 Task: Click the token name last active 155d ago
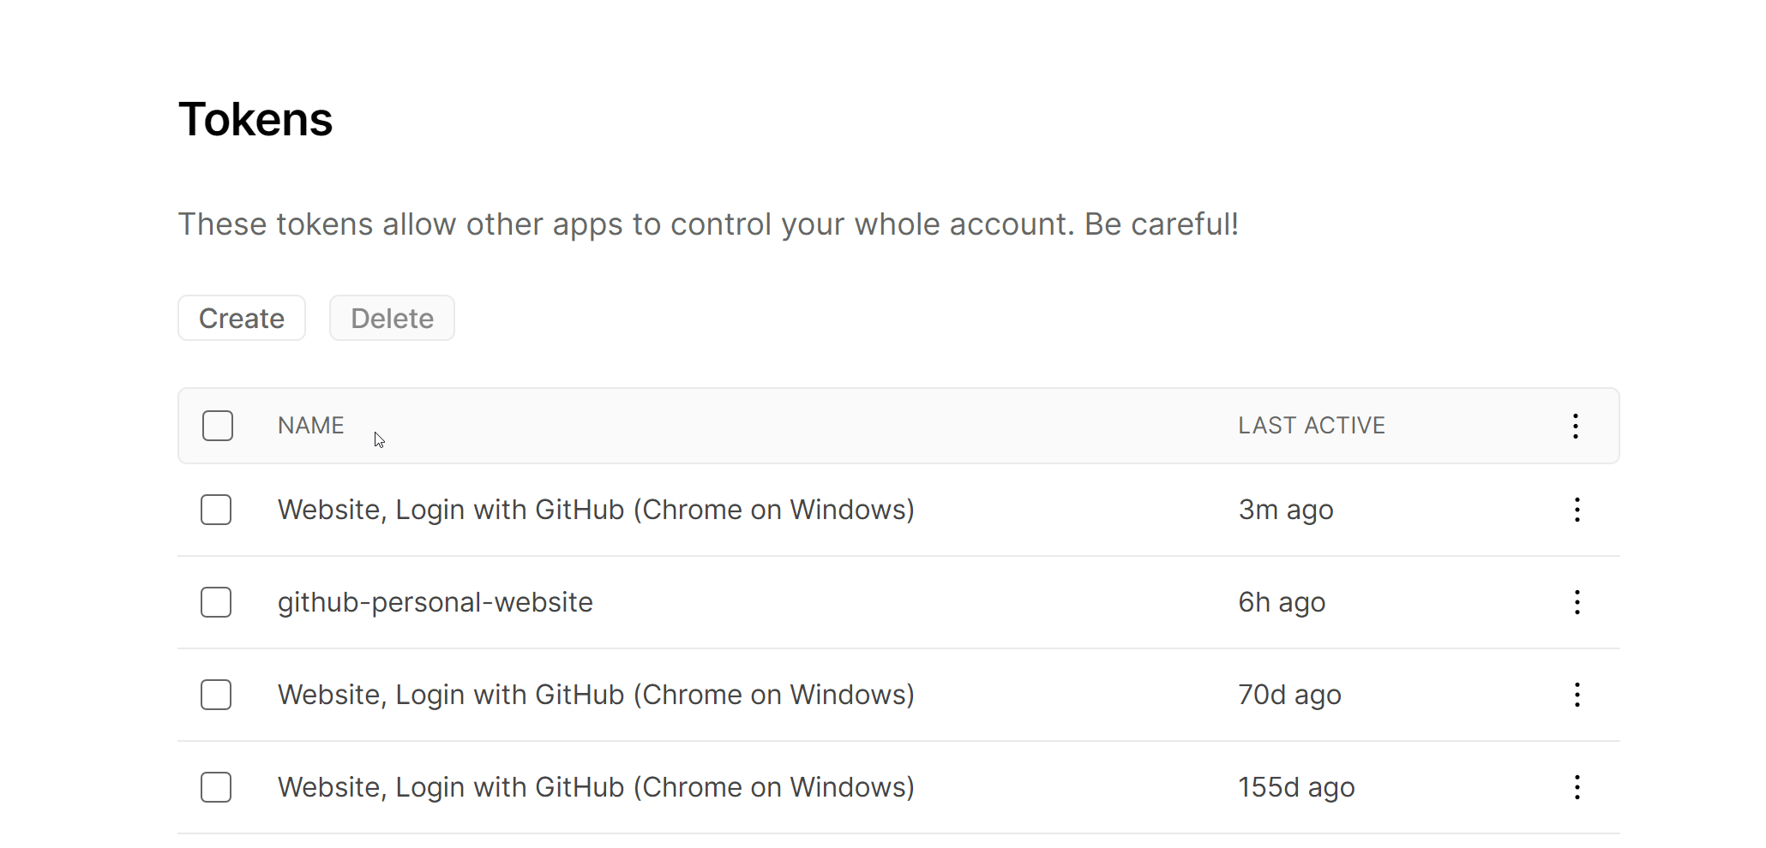(596, 787)
